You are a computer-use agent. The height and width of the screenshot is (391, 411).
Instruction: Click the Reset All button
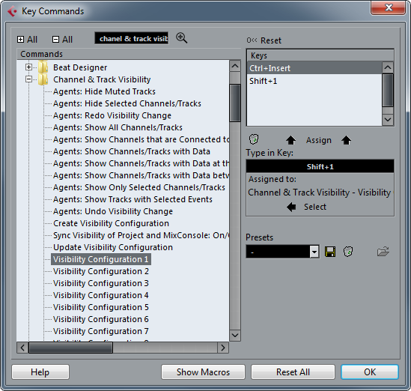point(293,372)
